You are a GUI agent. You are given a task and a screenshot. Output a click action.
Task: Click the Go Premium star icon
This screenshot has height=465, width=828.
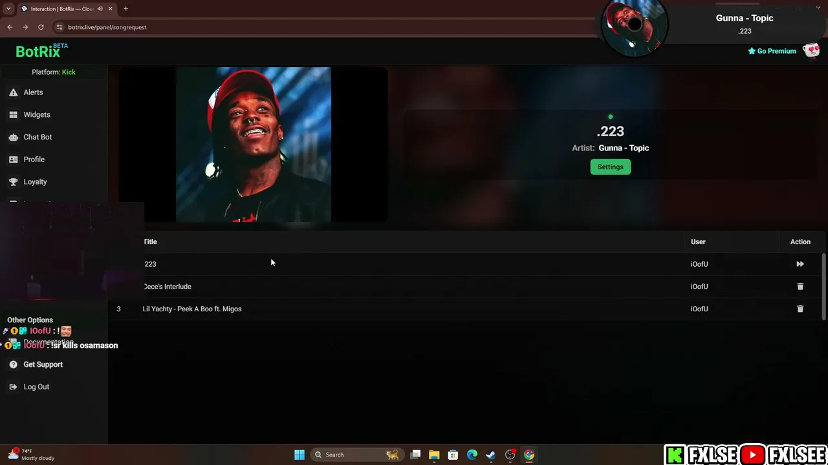(752, 51)
